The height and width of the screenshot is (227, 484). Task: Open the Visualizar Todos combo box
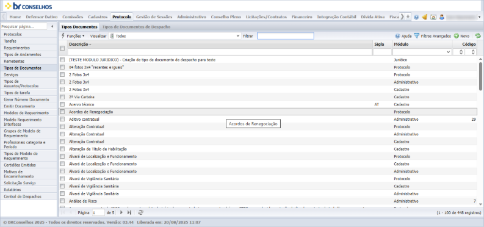tap(175, 36)
